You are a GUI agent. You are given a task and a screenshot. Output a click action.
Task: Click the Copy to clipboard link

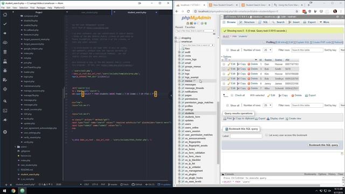pos(243,119)
